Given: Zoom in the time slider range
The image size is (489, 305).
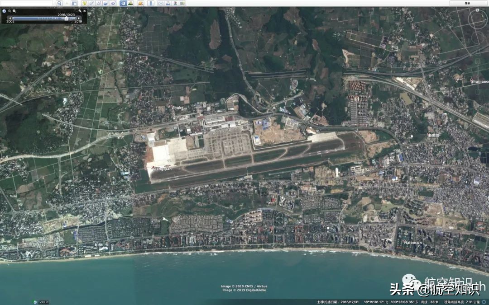Looking at the screenshot, I should click(x=14, y=11).
